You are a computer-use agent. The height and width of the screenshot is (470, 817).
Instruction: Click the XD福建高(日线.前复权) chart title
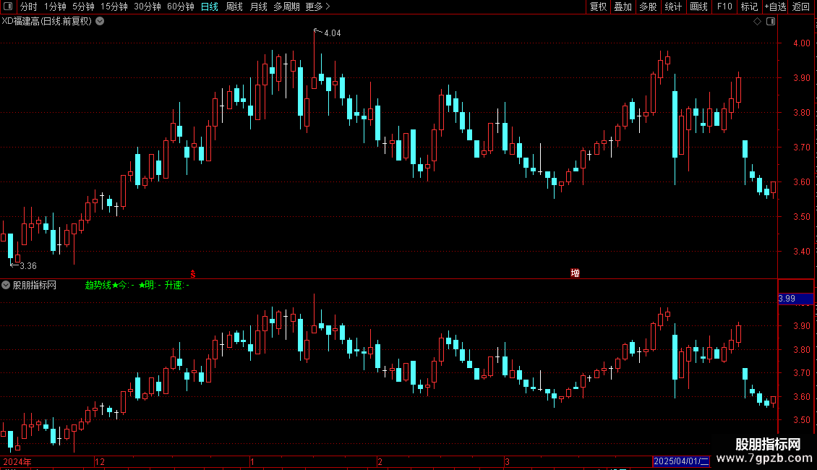47,22
